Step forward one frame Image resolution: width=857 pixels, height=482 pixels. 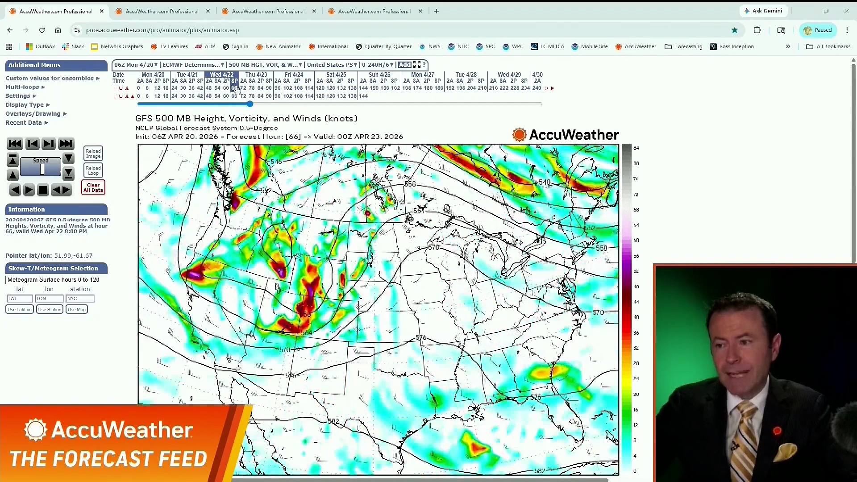click(49, 144)
